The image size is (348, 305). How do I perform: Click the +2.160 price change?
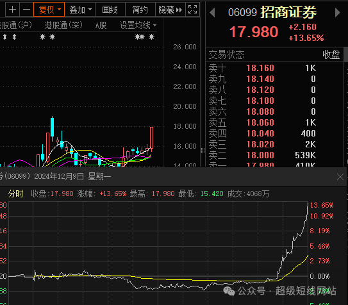pos(302,27)
